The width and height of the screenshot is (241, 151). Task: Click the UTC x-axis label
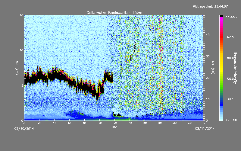click(114, 127)
